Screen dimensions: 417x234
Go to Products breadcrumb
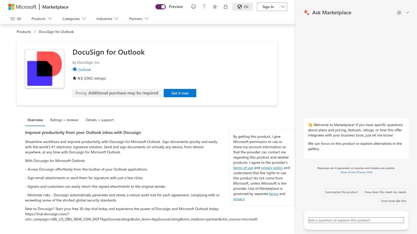(x=24, y=32)
